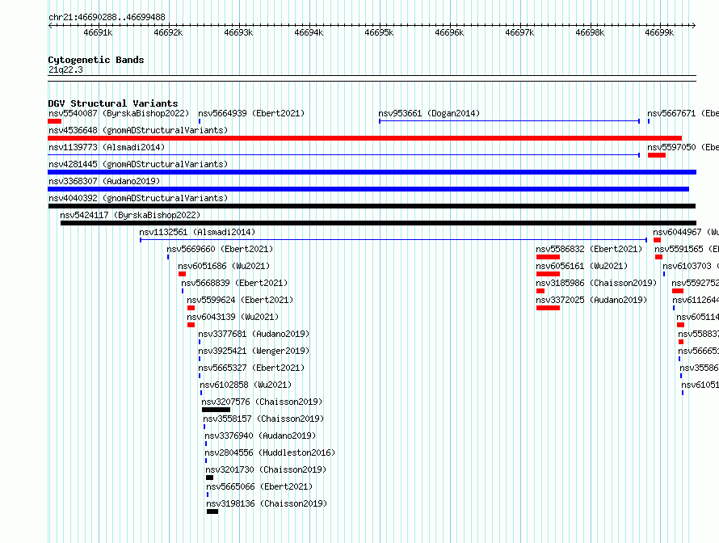Click the nsv5669660 (Ebert2021) label
Viewport: 719px width, 543px height.
[x=220, y=249]
